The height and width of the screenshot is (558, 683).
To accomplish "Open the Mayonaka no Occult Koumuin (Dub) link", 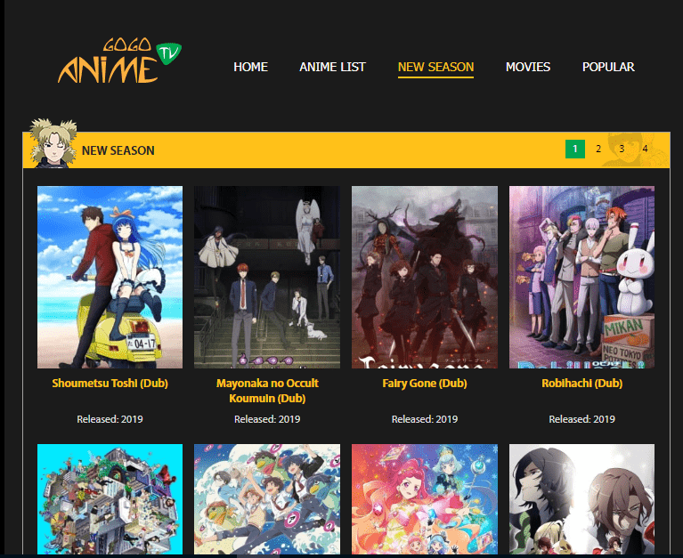I will tap(267, 391).
